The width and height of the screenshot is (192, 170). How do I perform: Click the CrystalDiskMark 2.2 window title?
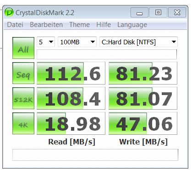[45, 13]
